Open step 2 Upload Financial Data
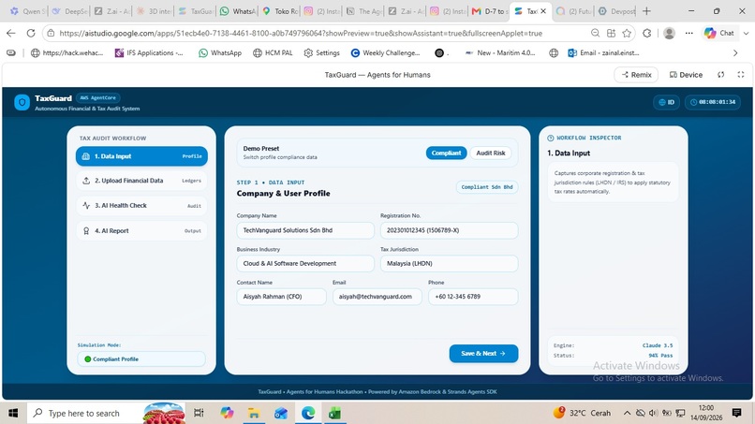This screenshot has width=755, height=424. point(141,181)
